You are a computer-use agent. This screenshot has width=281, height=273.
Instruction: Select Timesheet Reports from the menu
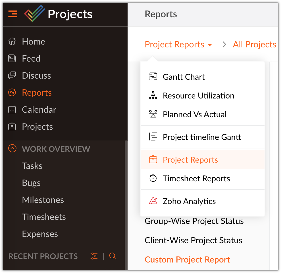(196, 178)
